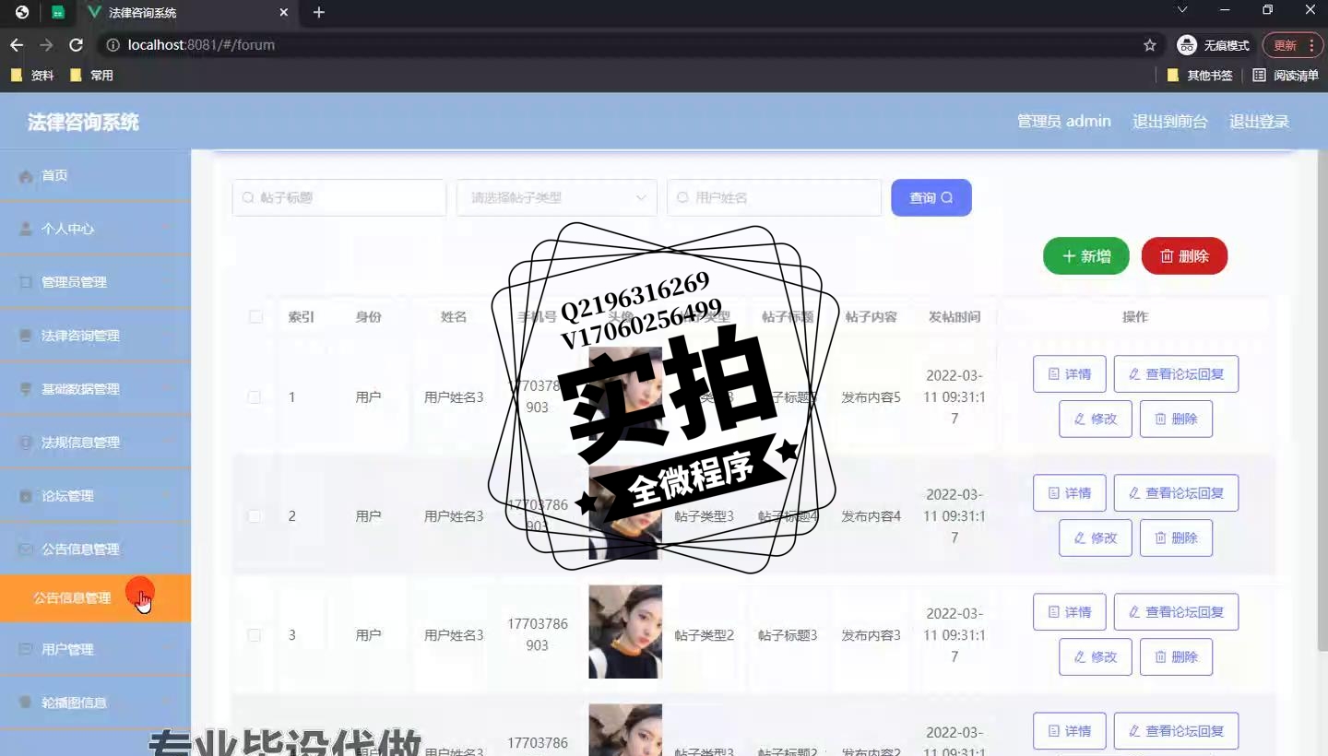Viewport: 1328px width, 756px height.
Task: Click the icon beside 基础数据管理
Action: pyautogui.click(x=26, y=389)
